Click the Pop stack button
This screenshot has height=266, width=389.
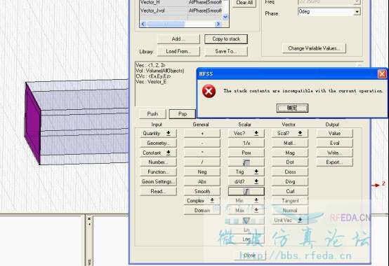(183, 114)
